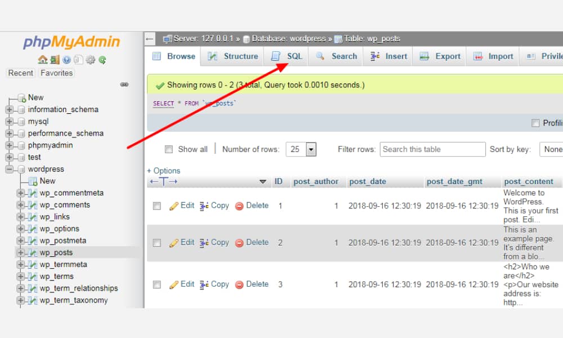Click Table: wp_posts in breadcrumb
This screenshot has height=338, width=563.
[372, 39]
